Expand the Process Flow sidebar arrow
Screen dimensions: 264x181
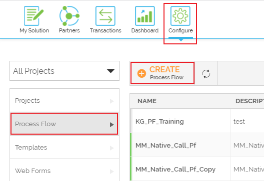pos(112,125)
